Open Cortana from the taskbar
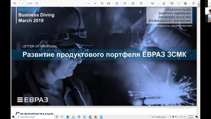This screenshot has width=211, height=119. [57, 117]
